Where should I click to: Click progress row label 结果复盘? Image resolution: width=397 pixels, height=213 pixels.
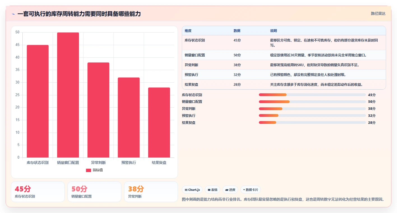point(189,122)
